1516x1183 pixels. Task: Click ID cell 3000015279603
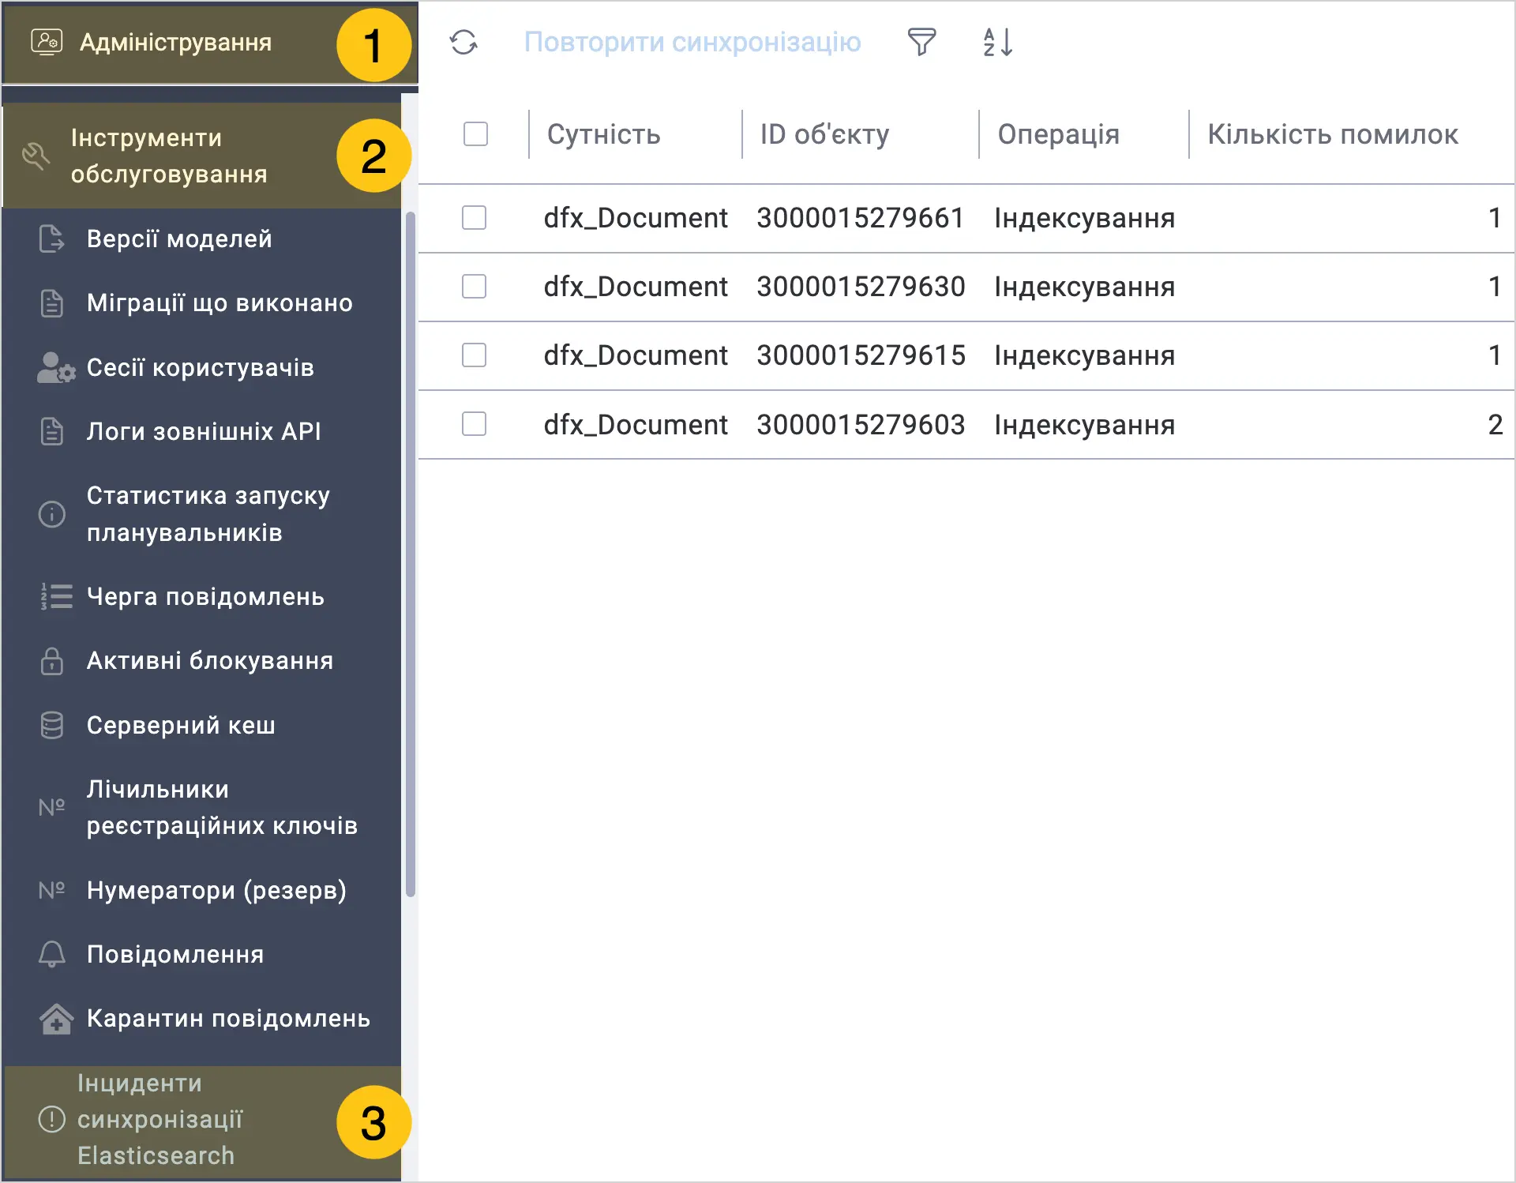point(861,425)
